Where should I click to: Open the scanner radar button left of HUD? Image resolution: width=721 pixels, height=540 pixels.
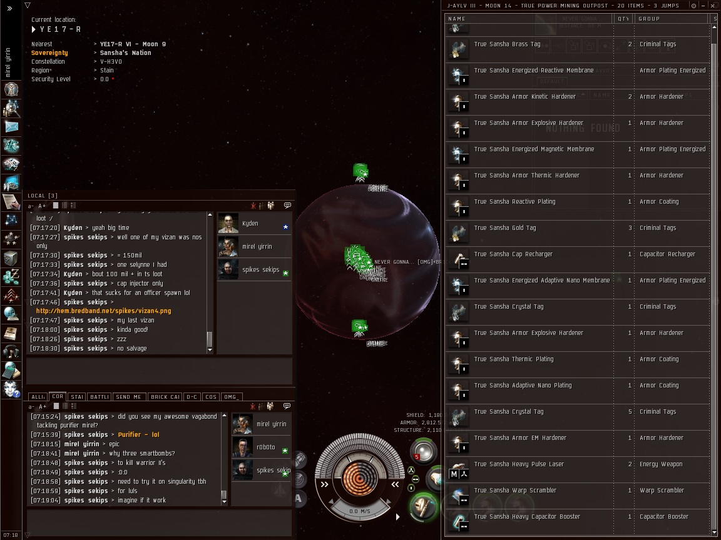(299, 479)
